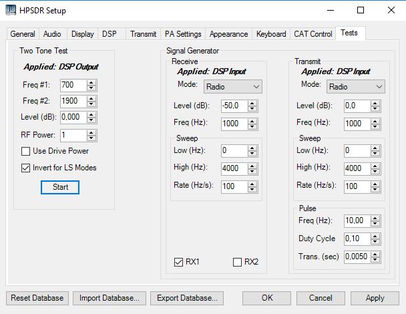
Task: Decrease Transmit Freq (Hz) with down arrow
Action: click(375, 127)
